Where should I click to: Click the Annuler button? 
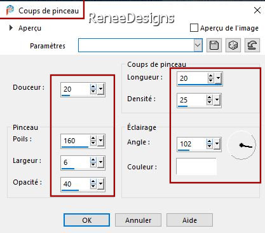pos(138,220)
